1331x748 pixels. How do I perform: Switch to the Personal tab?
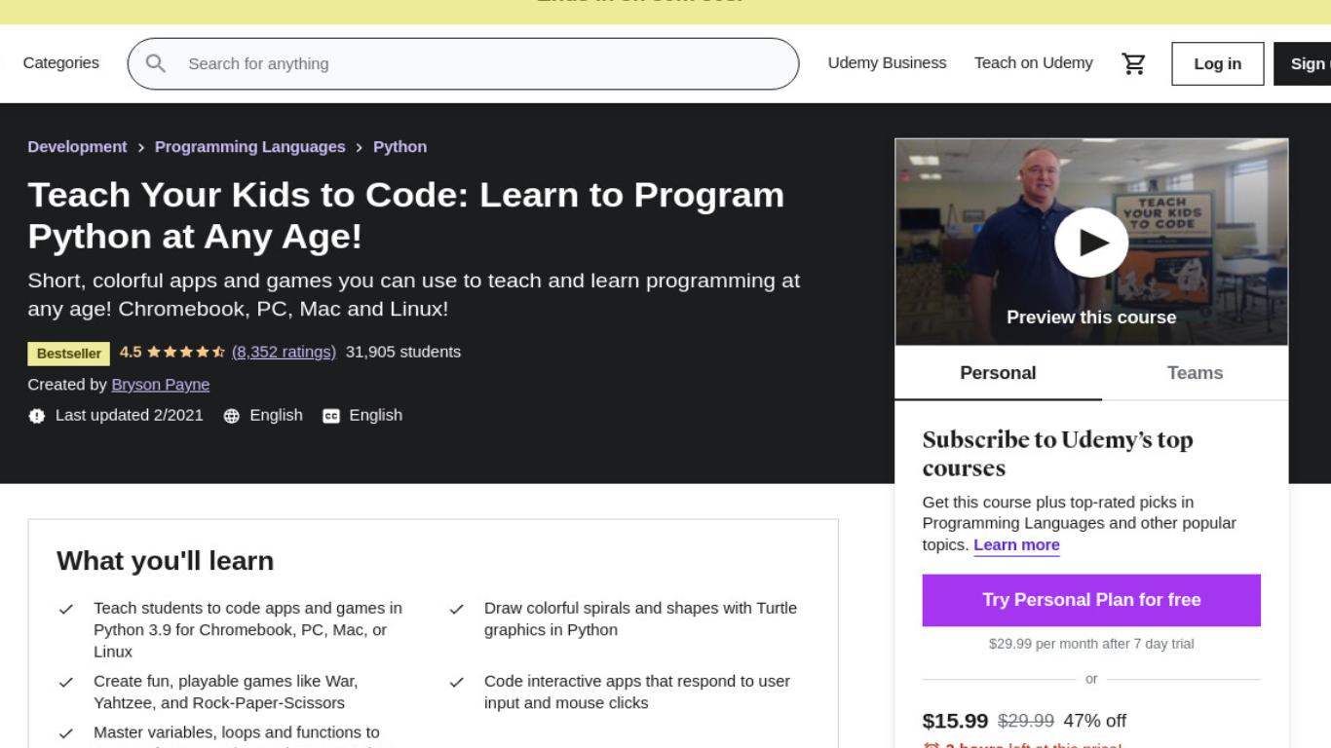coord(998,373)
